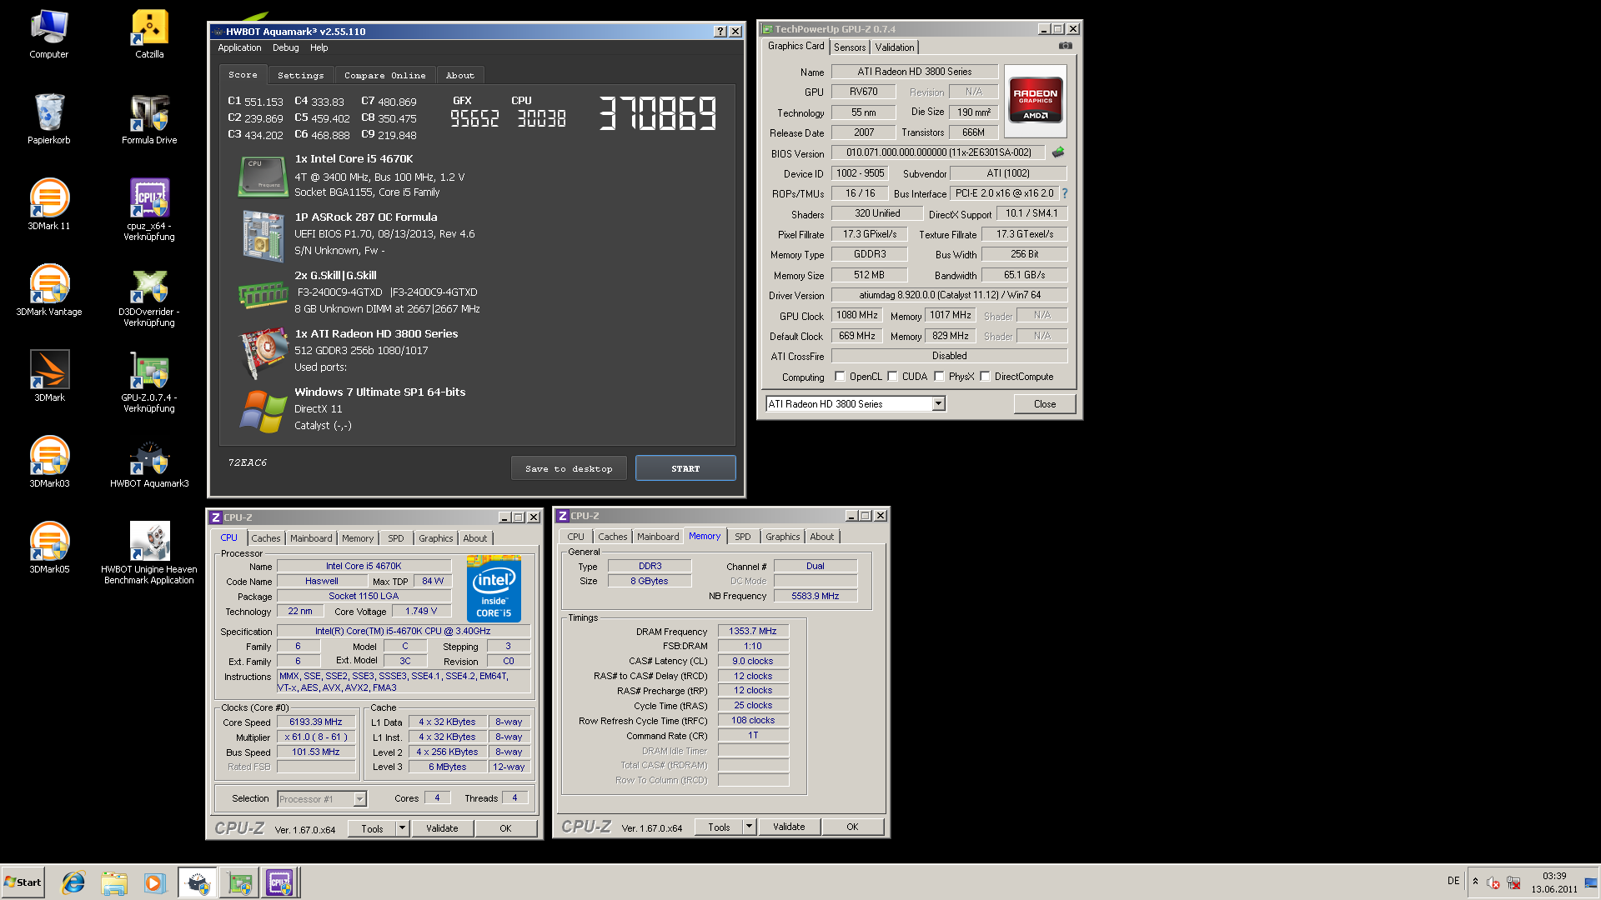
Task: Open the Debug menu in Aquamark
Action: click(x=285, y=48)
